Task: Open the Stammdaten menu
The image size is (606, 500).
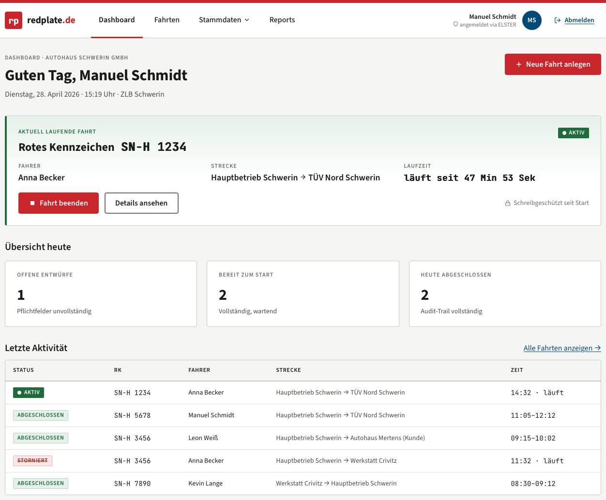Action: tap(224, 20)
